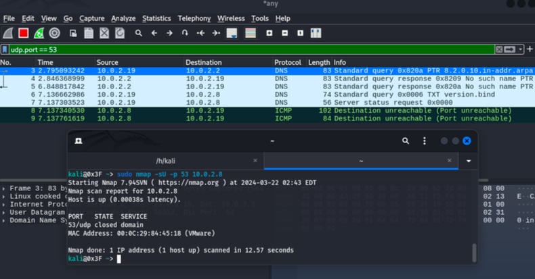This screenshot has width=535, height=279.
Task: Switch to the /h/kali terminal tab
Action: pyautogui.click(x=165, y=161)
